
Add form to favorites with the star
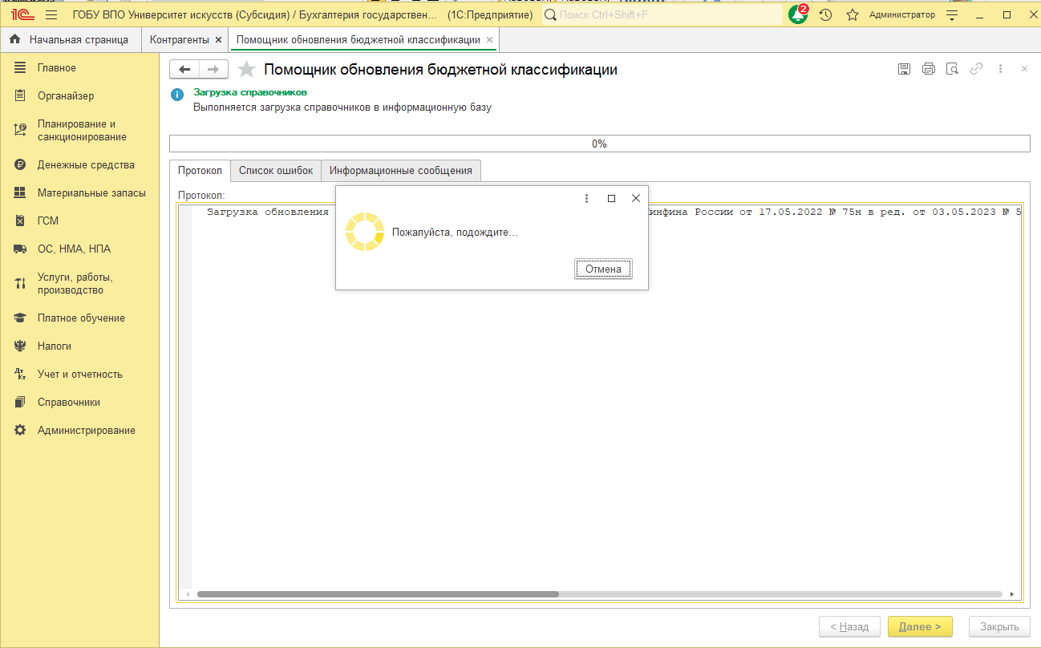(x=247, y=70)
